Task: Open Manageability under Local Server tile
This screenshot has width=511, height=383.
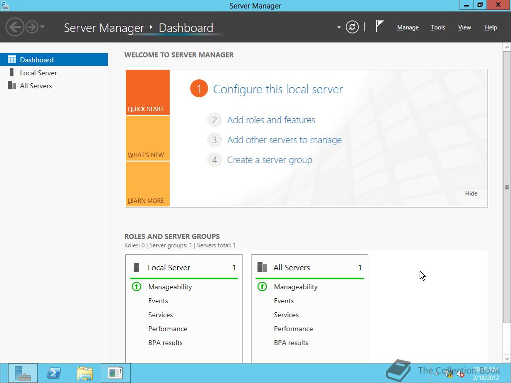Action: [170, 287]
